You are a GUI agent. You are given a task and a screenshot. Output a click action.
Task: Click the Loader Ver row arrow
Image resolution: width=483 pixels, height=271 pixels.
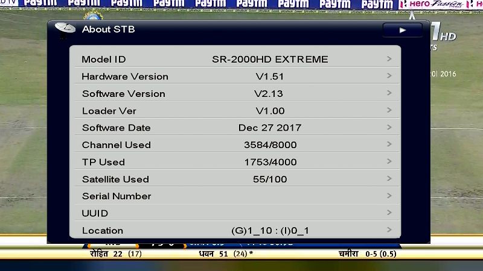pos(389,111)
